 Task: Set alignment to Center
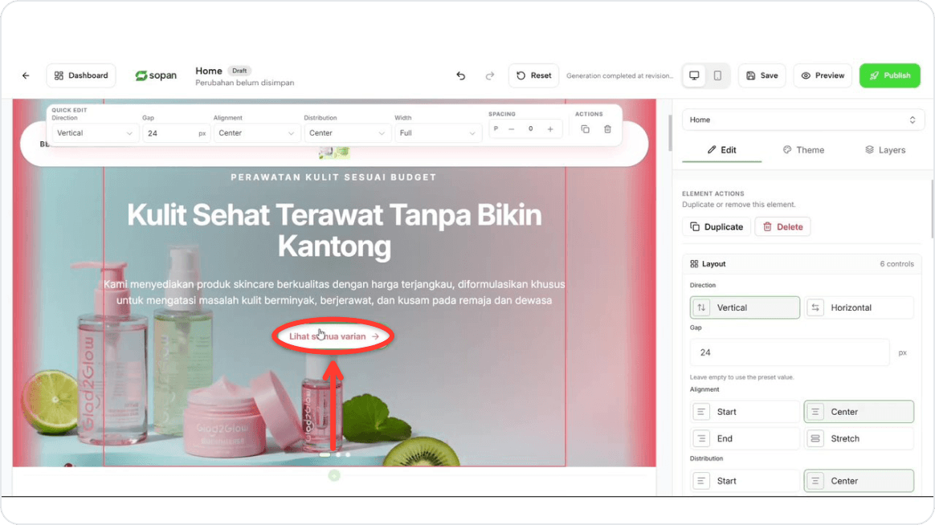(859, 412)
